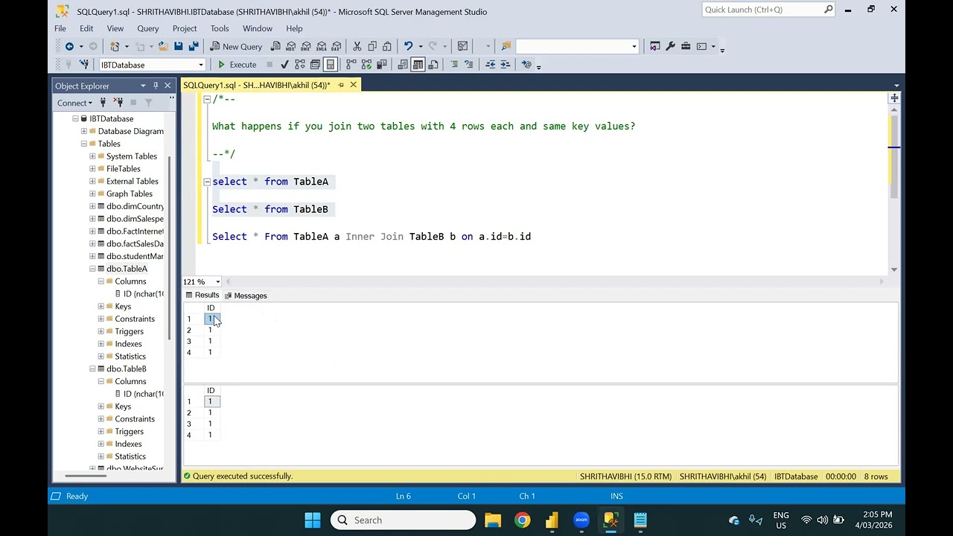Open Object Explorer window position dropdown arrow
The height and width of the screenshot is (536, 953).
(143, 86)
